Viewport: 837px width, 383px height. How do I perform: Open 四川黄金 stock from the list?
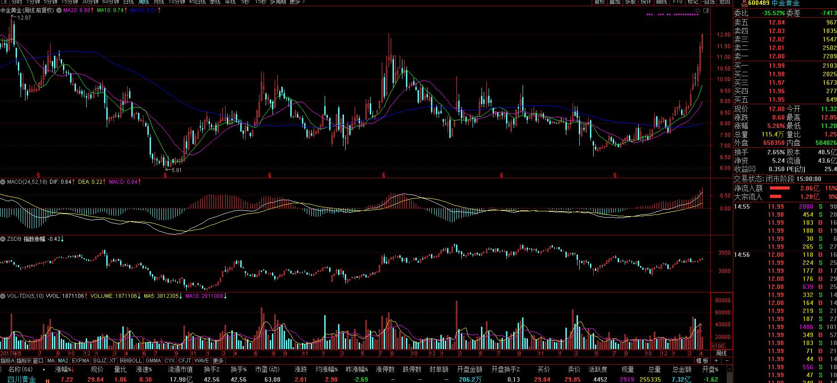[x=22, y=379]
